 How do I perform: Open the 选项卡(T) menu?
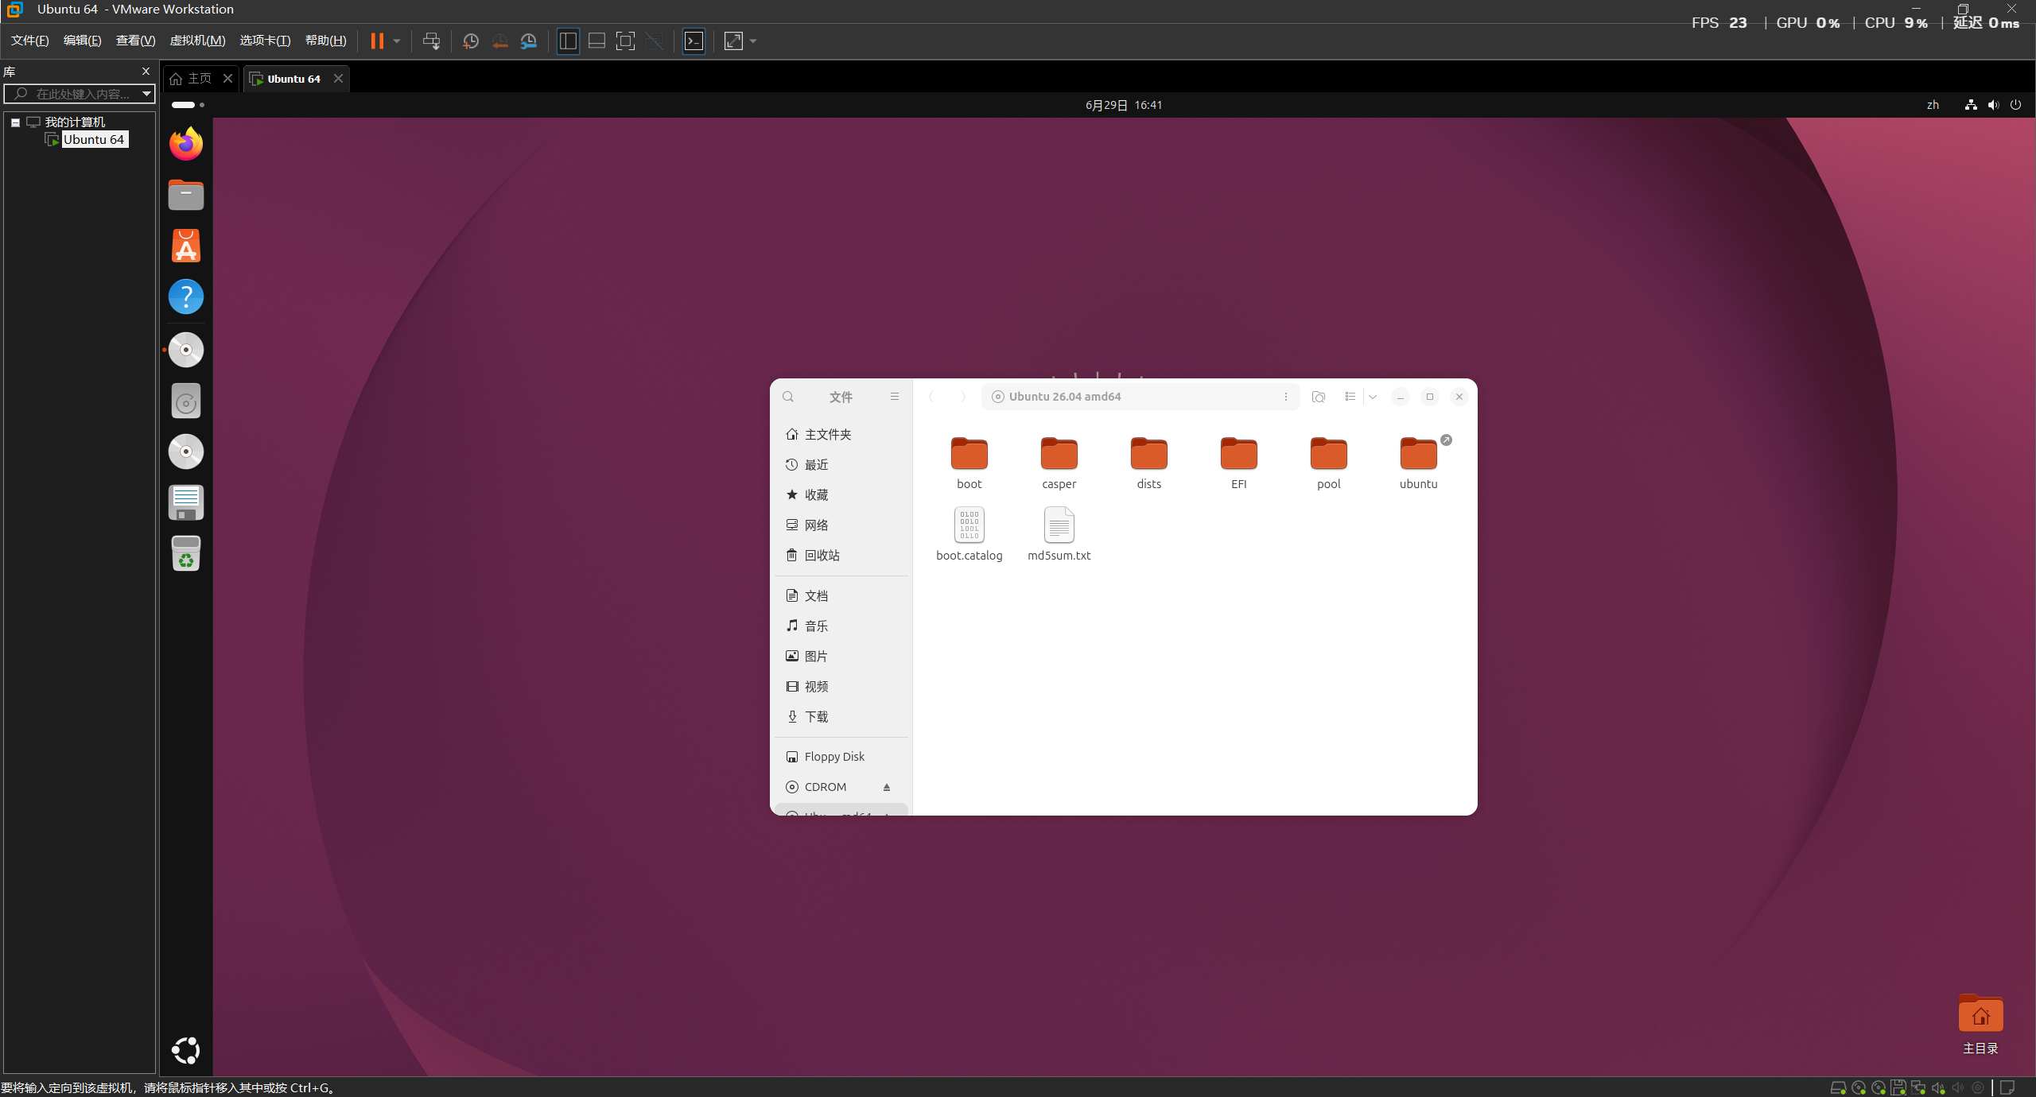pos(265,41)
